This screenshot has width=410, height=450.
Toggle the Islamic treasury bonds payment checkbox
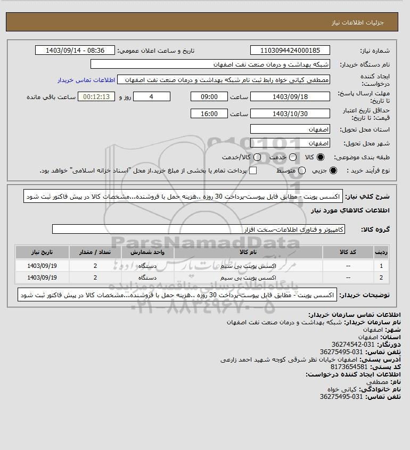pyautogui.click(x=253, y=170)
